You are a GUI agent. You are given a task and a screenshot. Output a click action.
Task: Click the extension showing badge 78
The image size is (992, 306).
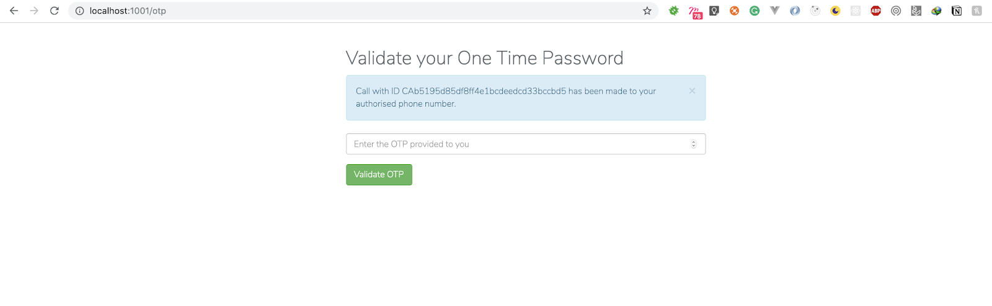pyautogui.click(x=695, y=12)
